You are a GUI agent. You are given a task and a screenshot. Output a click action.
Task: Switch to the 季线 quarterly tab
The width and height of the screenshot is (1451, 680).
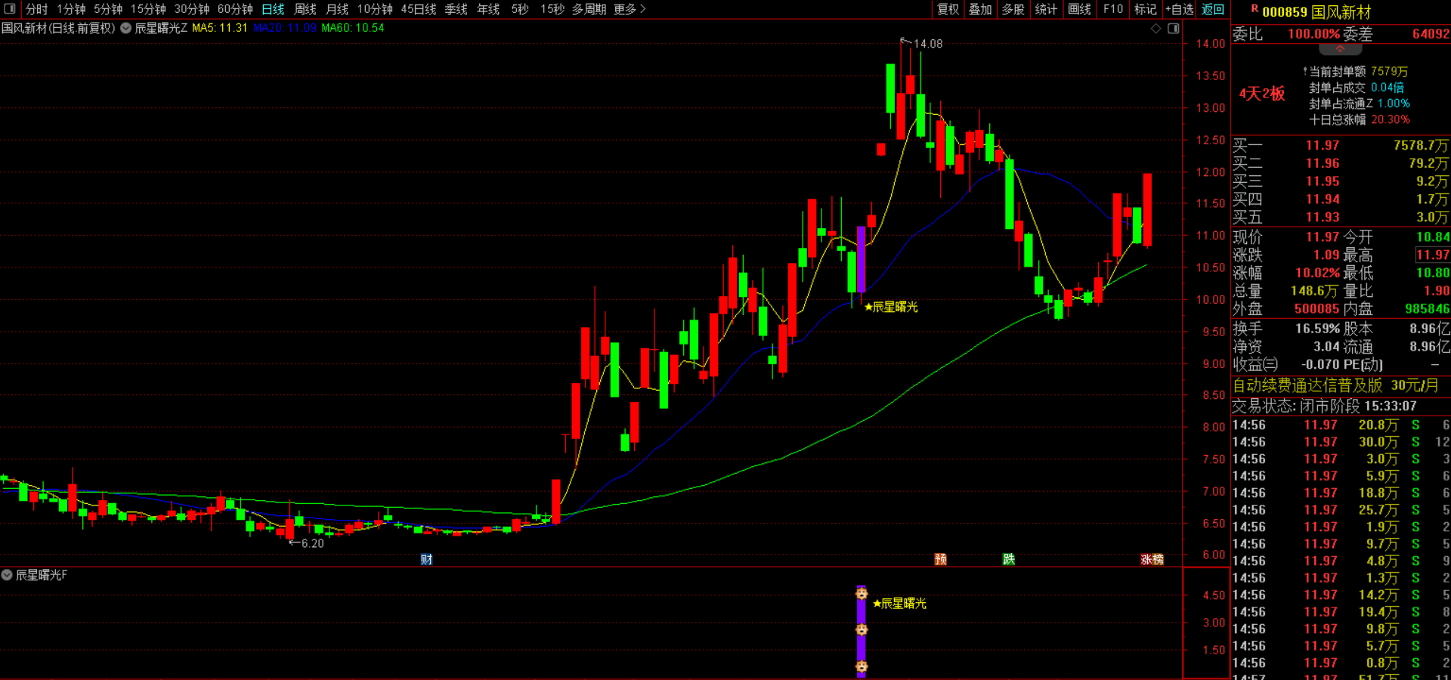pos(456,9)
